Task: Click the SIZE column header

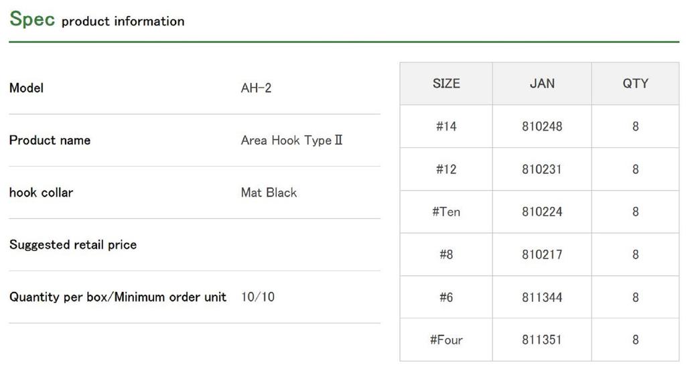Action: pyautogui.click(x=446, y=84)
